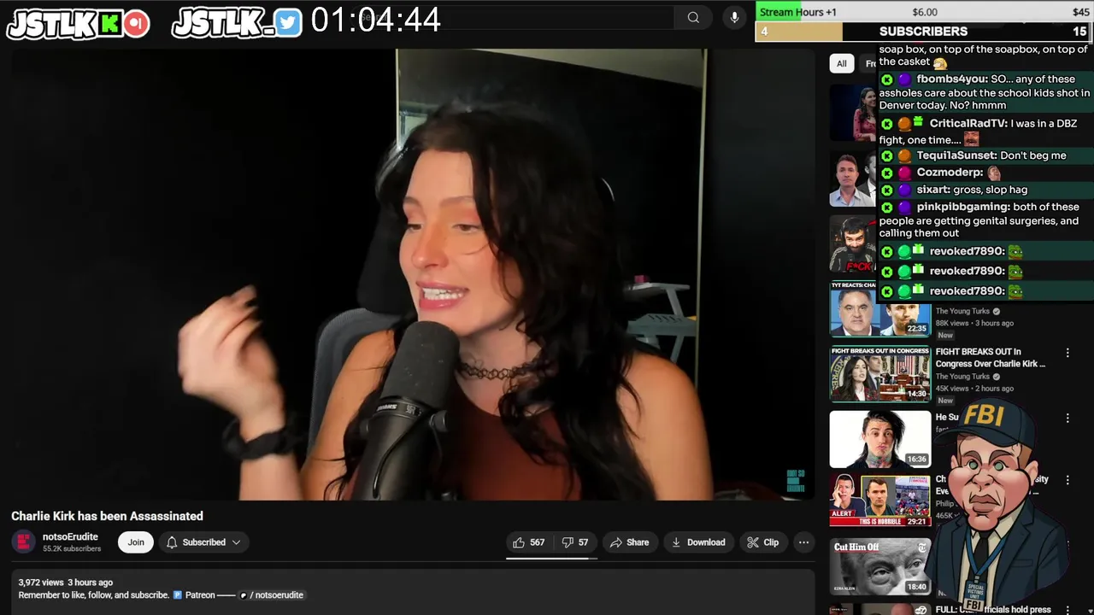Share the video with Share button

[629, 542]
